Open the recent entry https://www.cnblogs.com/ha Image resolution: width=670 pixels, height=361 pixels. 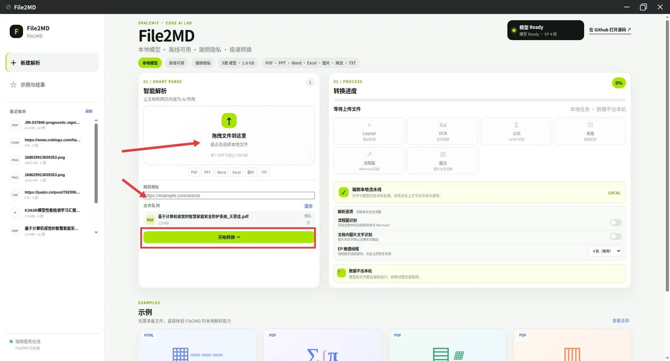tap(52, 140)
